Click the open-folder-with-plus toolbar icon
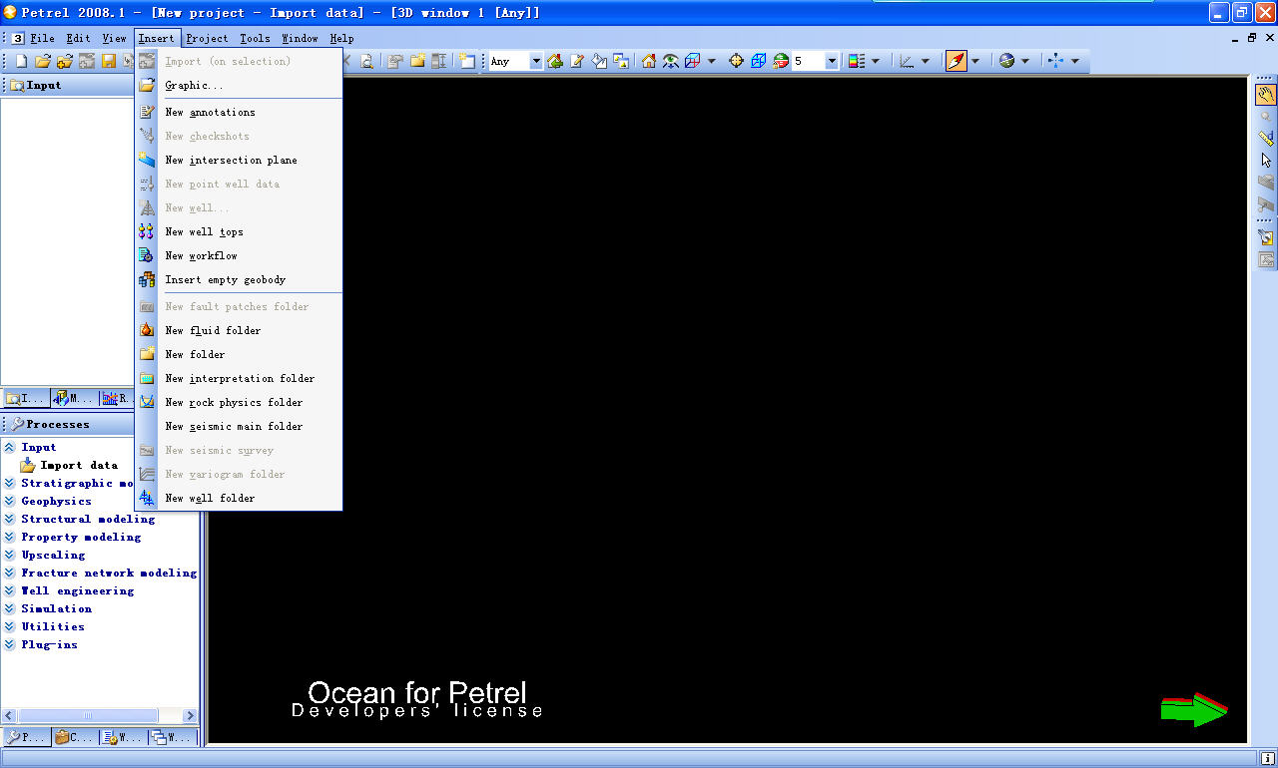Viewport: 1278px width, 768px height. click(65, 62)
